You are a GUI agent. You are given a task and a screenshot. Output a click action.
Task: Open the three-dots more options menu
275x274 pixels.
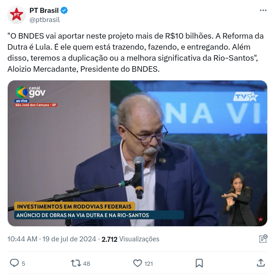263,11
